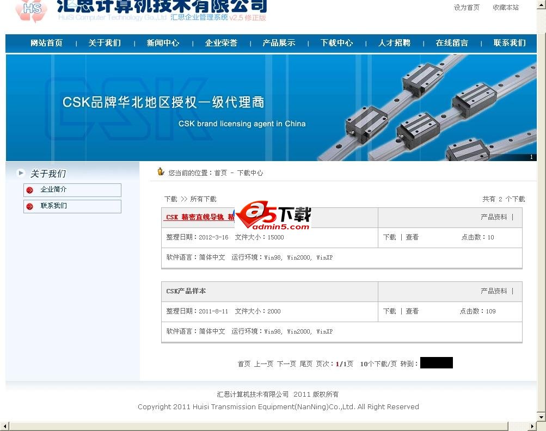Screen dimensions: 546x431
Task: Click the HS company logo
Action: click(32, 10)
